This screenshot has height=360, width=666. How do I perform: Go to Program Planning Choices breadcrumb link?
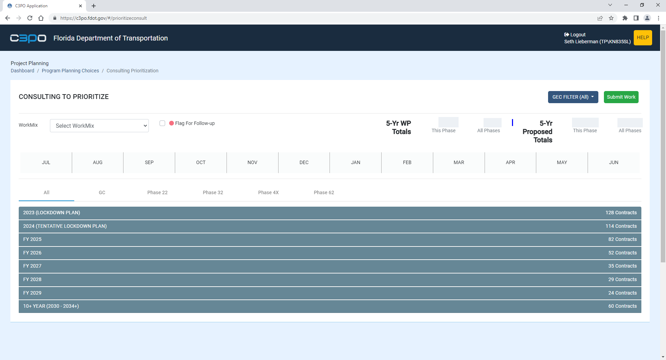[70, 71]
